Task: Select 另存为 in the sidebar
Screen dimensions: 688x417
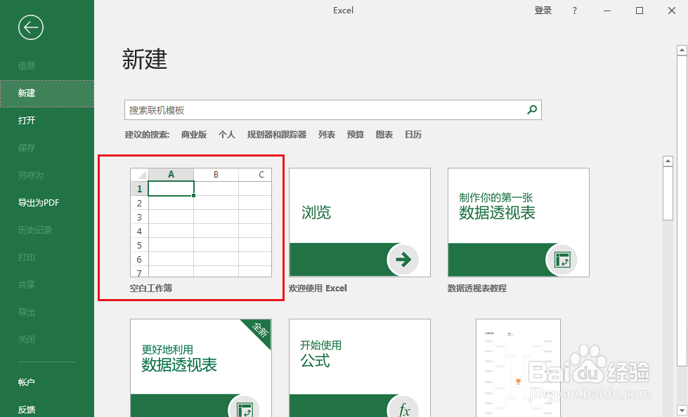Action: coord(47,176)
